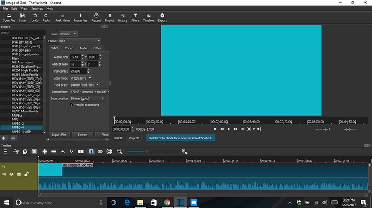Image resolution: width=372 pixels, height=208 pixels.
Task: Click the check for new version notice
Action: (x=181, y=138)
